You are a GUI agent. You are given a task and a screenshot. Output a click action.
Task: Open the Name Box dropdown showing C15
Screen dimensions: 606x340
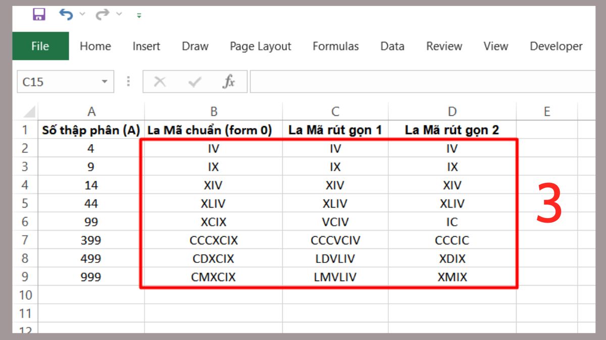point(105,81)
